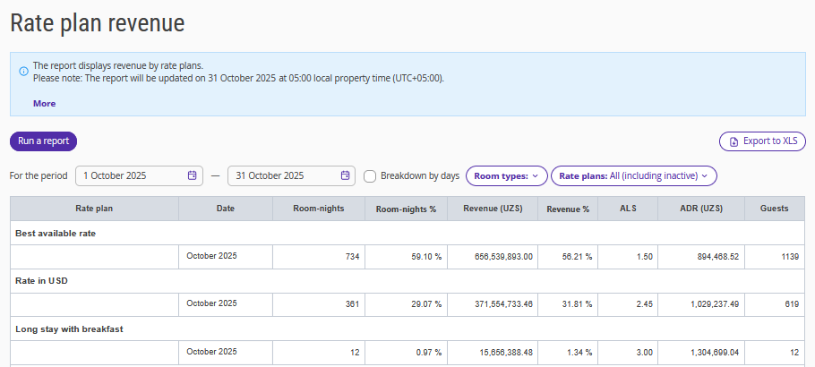The width and height of the screenshot is (815, 367).
Task: Click ALS value 1.50
Action: click(645, 256)
